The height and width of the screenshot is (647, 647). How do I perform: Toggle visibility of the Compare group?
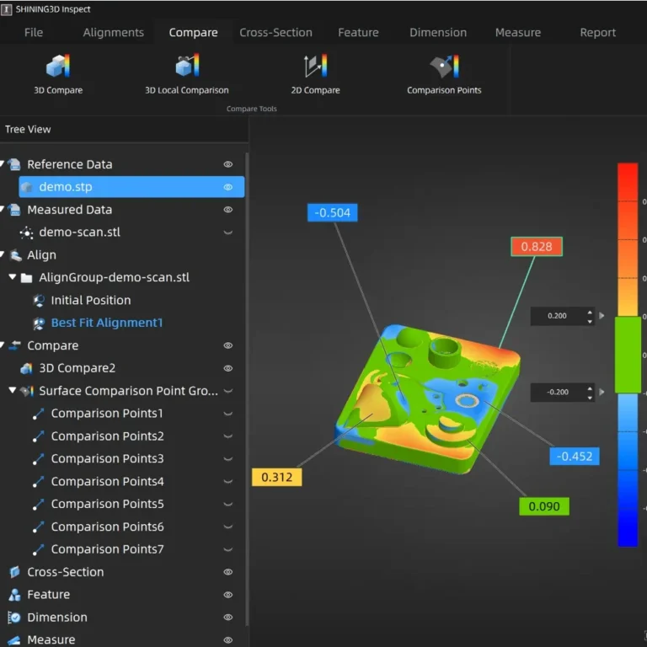pos(227,345)
